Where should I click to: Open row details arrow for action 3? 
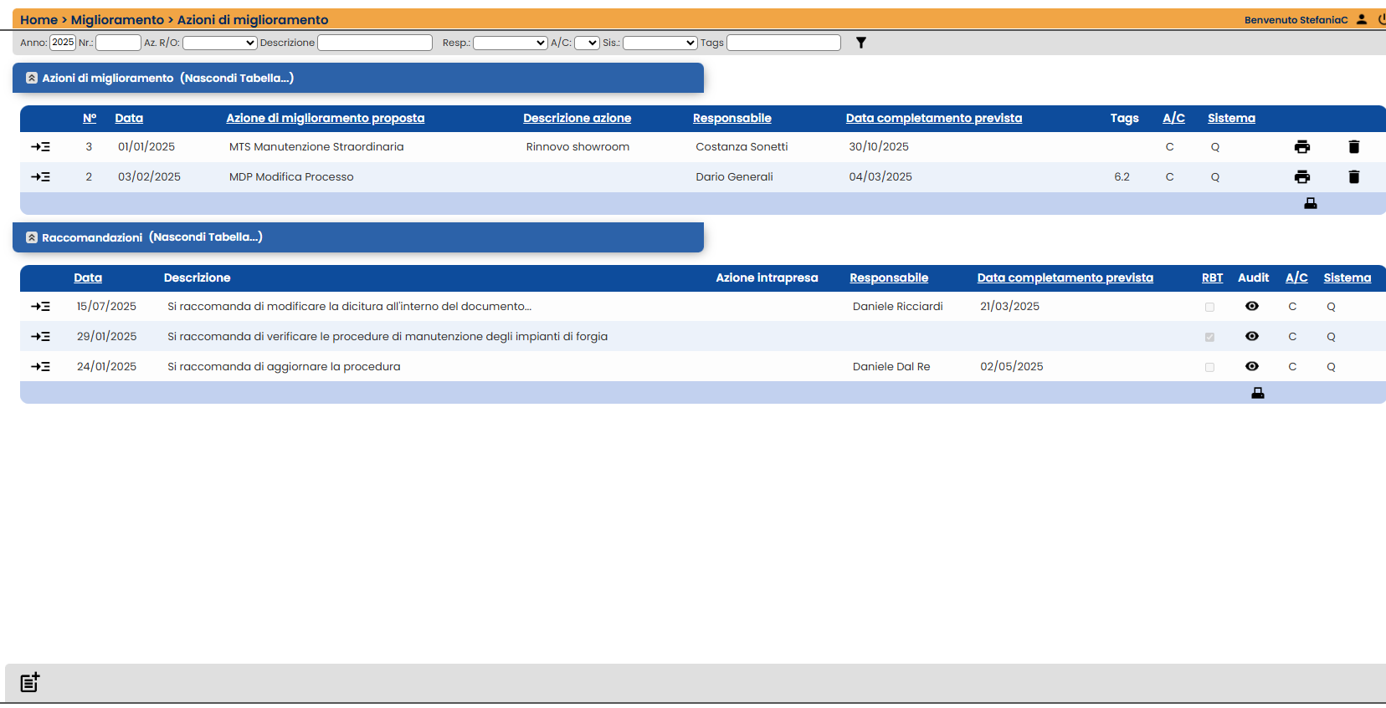click(x=40, y=147)
